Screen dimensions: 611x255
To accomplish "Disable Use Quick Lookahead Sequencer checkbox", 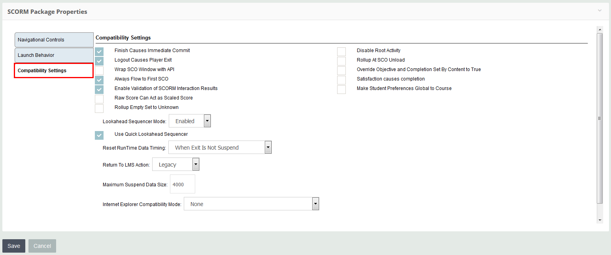I will coord(99,135).
